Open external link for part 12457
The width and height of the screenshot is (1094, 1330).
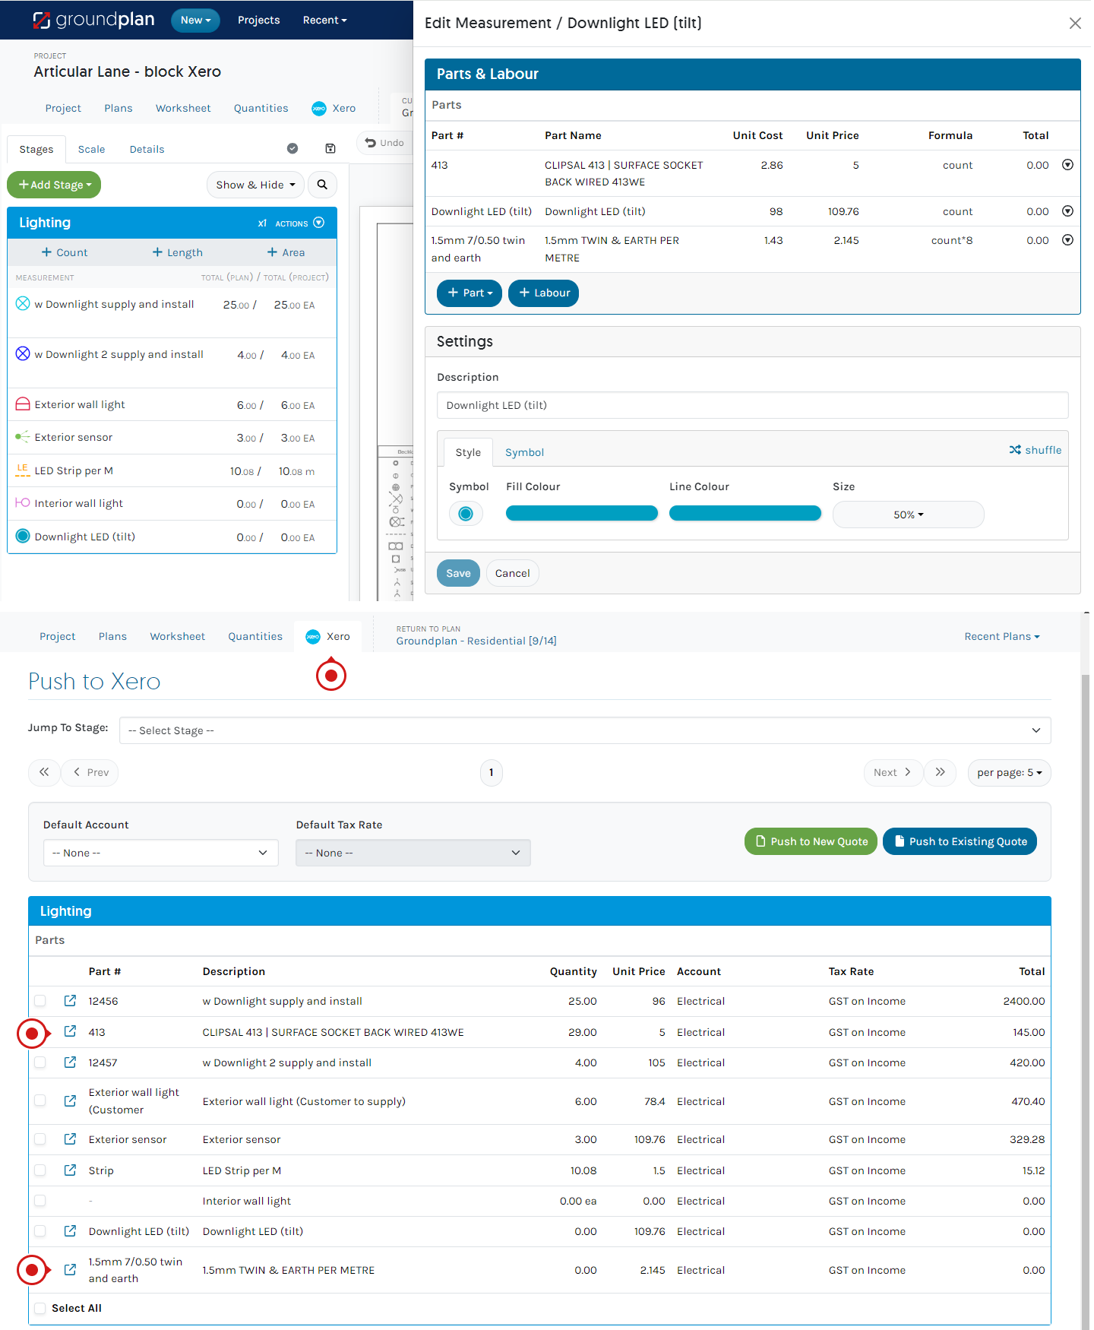(70, 1062)
